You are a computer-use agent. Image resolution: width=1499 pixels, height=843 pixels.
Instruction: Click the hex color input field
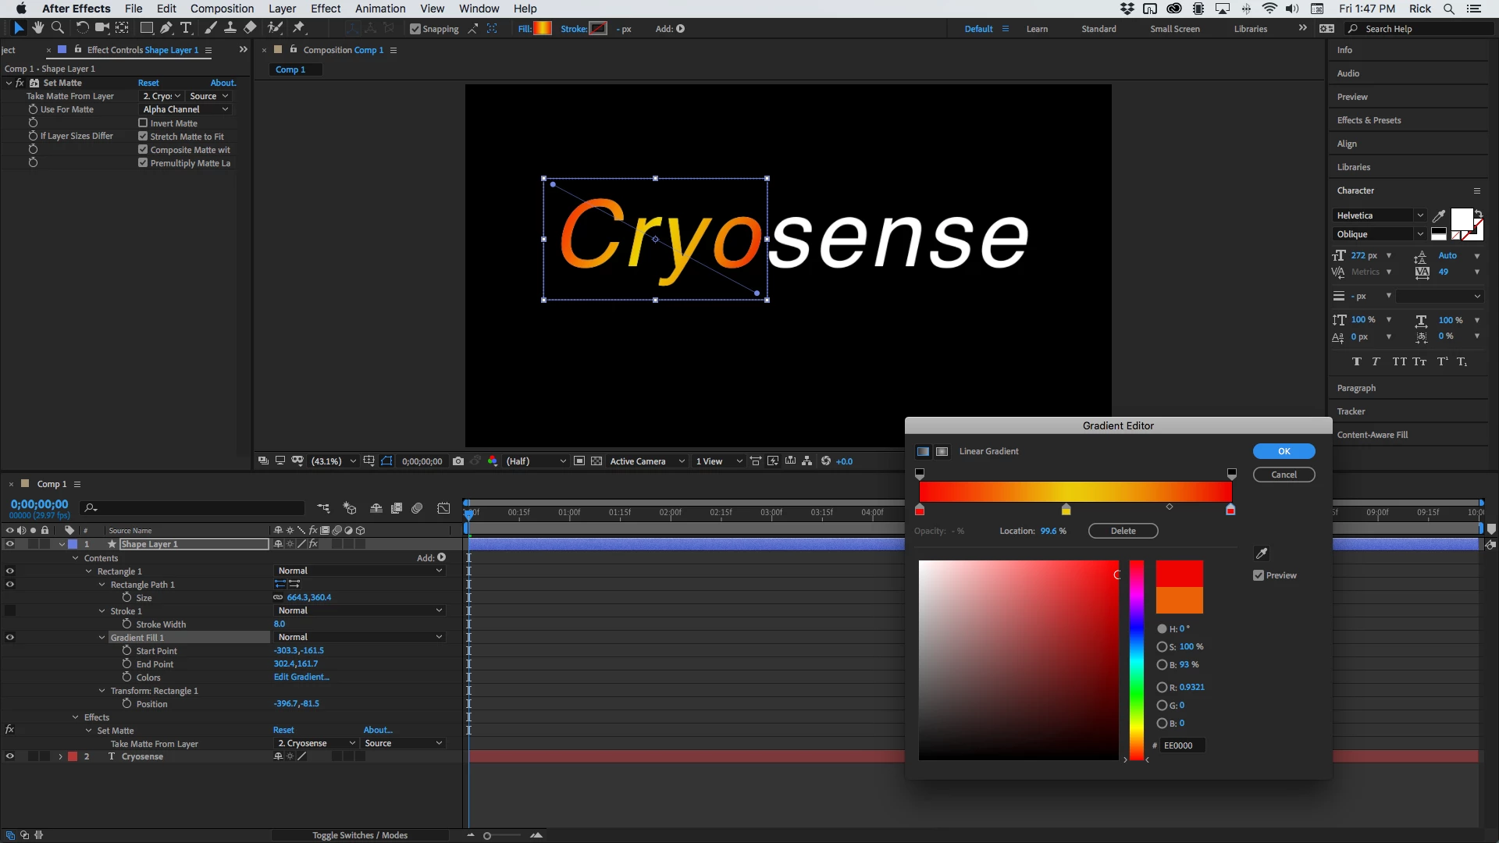(x=1181, y=745)
